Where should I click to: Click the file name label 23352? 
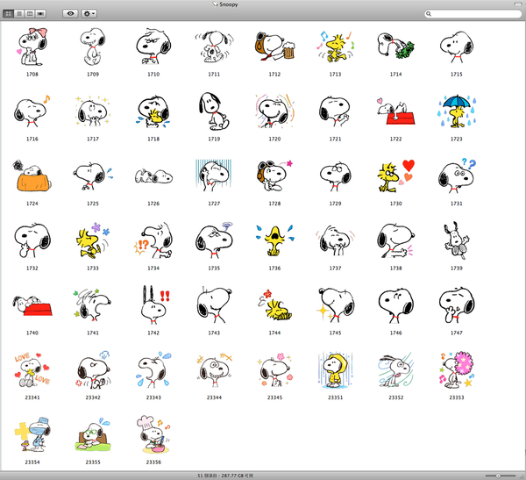pos(396,398)
